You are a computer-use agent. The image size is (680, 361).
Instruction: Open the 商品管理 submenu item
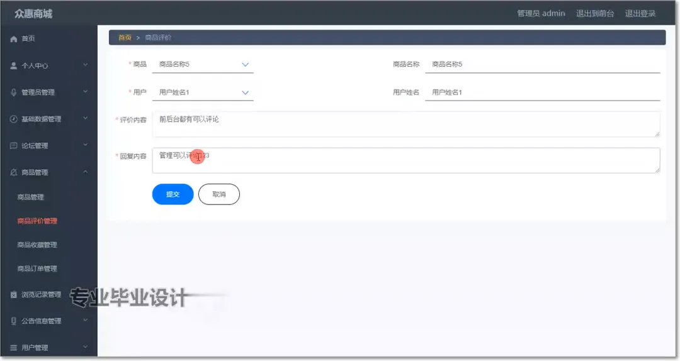(x=30, y=197)
